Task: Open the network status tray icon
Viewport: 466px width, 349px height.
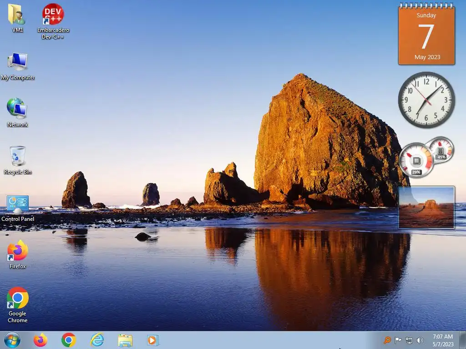Action: tap(409, 340)
